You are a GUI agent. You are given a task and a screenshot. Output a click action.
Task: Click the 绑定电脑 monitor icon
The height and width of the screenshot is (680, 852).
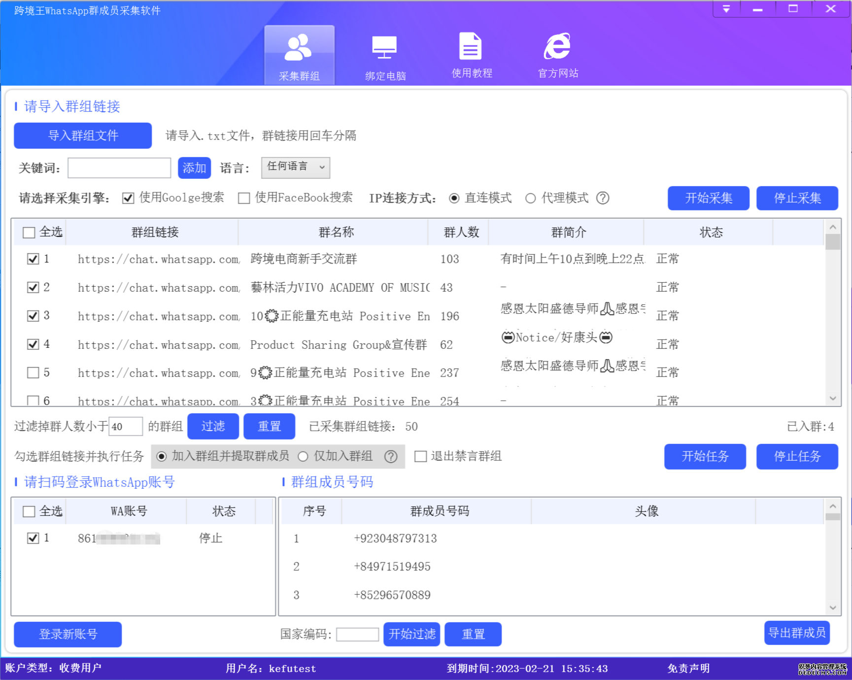click(384, 48)
